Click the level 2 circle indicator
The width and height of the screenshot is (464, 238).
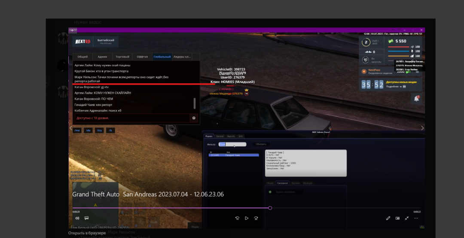tap(366, 43)
